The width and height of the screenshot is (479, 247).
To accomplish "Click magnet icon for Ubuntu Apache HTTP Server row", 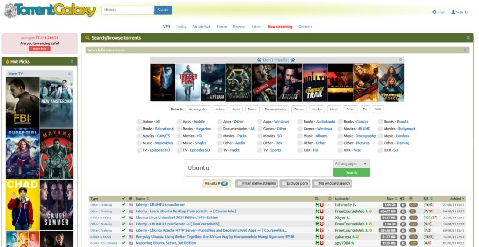I will (x=322, y=230).
